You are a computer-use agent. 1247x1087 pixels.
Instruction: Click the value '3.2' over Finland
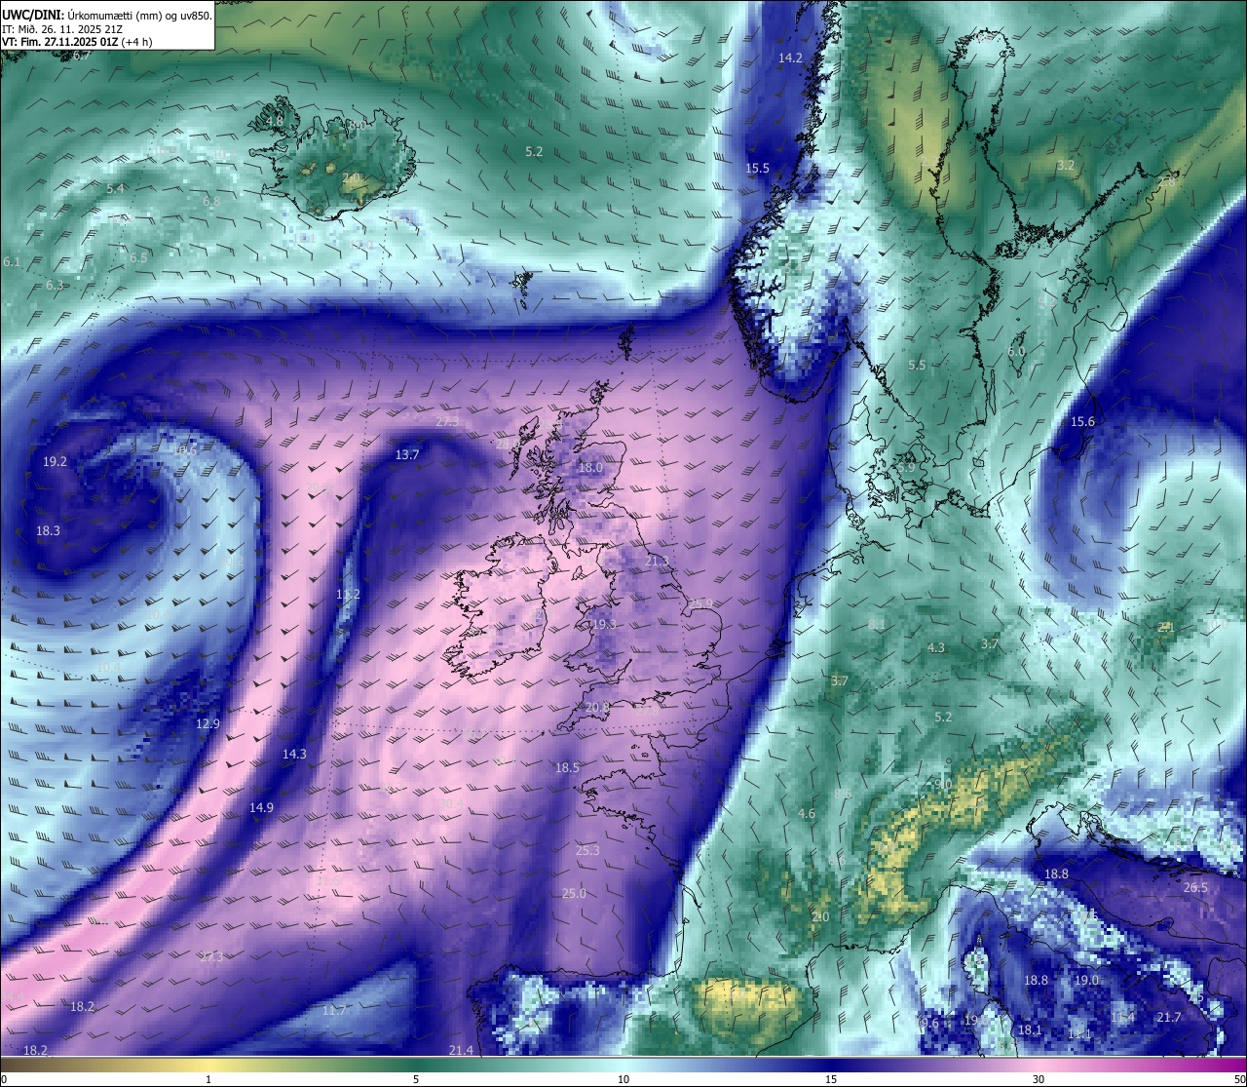(1066, 165)
